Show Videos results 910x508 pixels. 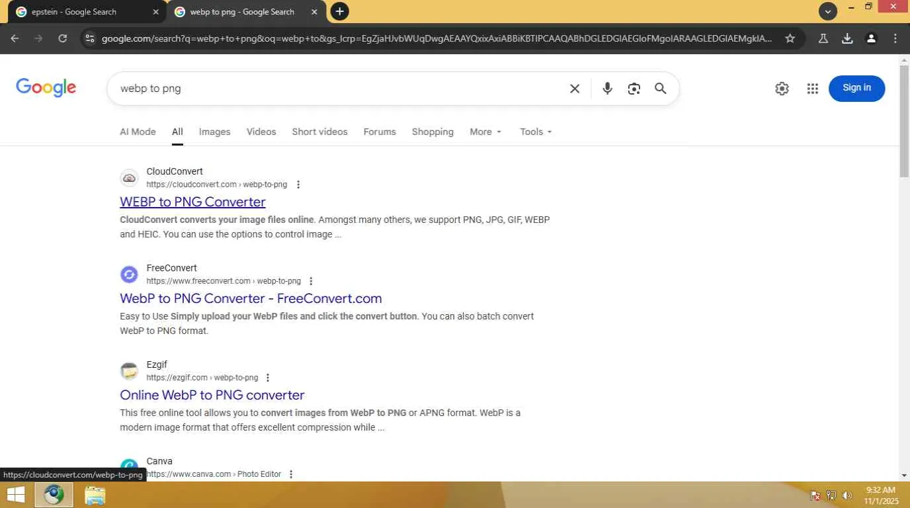(x=261, y=132)
